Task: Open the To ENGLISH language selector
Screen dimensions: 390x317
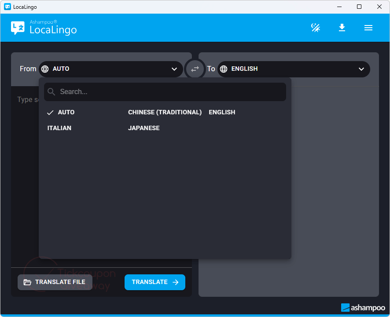Action: pyautogui.click(x=294, y=69)
